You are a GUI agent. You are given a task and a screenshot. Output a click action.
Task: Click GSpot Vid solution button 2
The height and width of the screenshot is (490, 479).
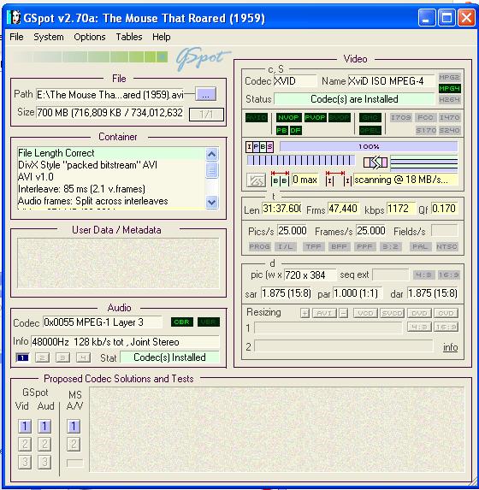pyautogui.click(x=25, y=444)
